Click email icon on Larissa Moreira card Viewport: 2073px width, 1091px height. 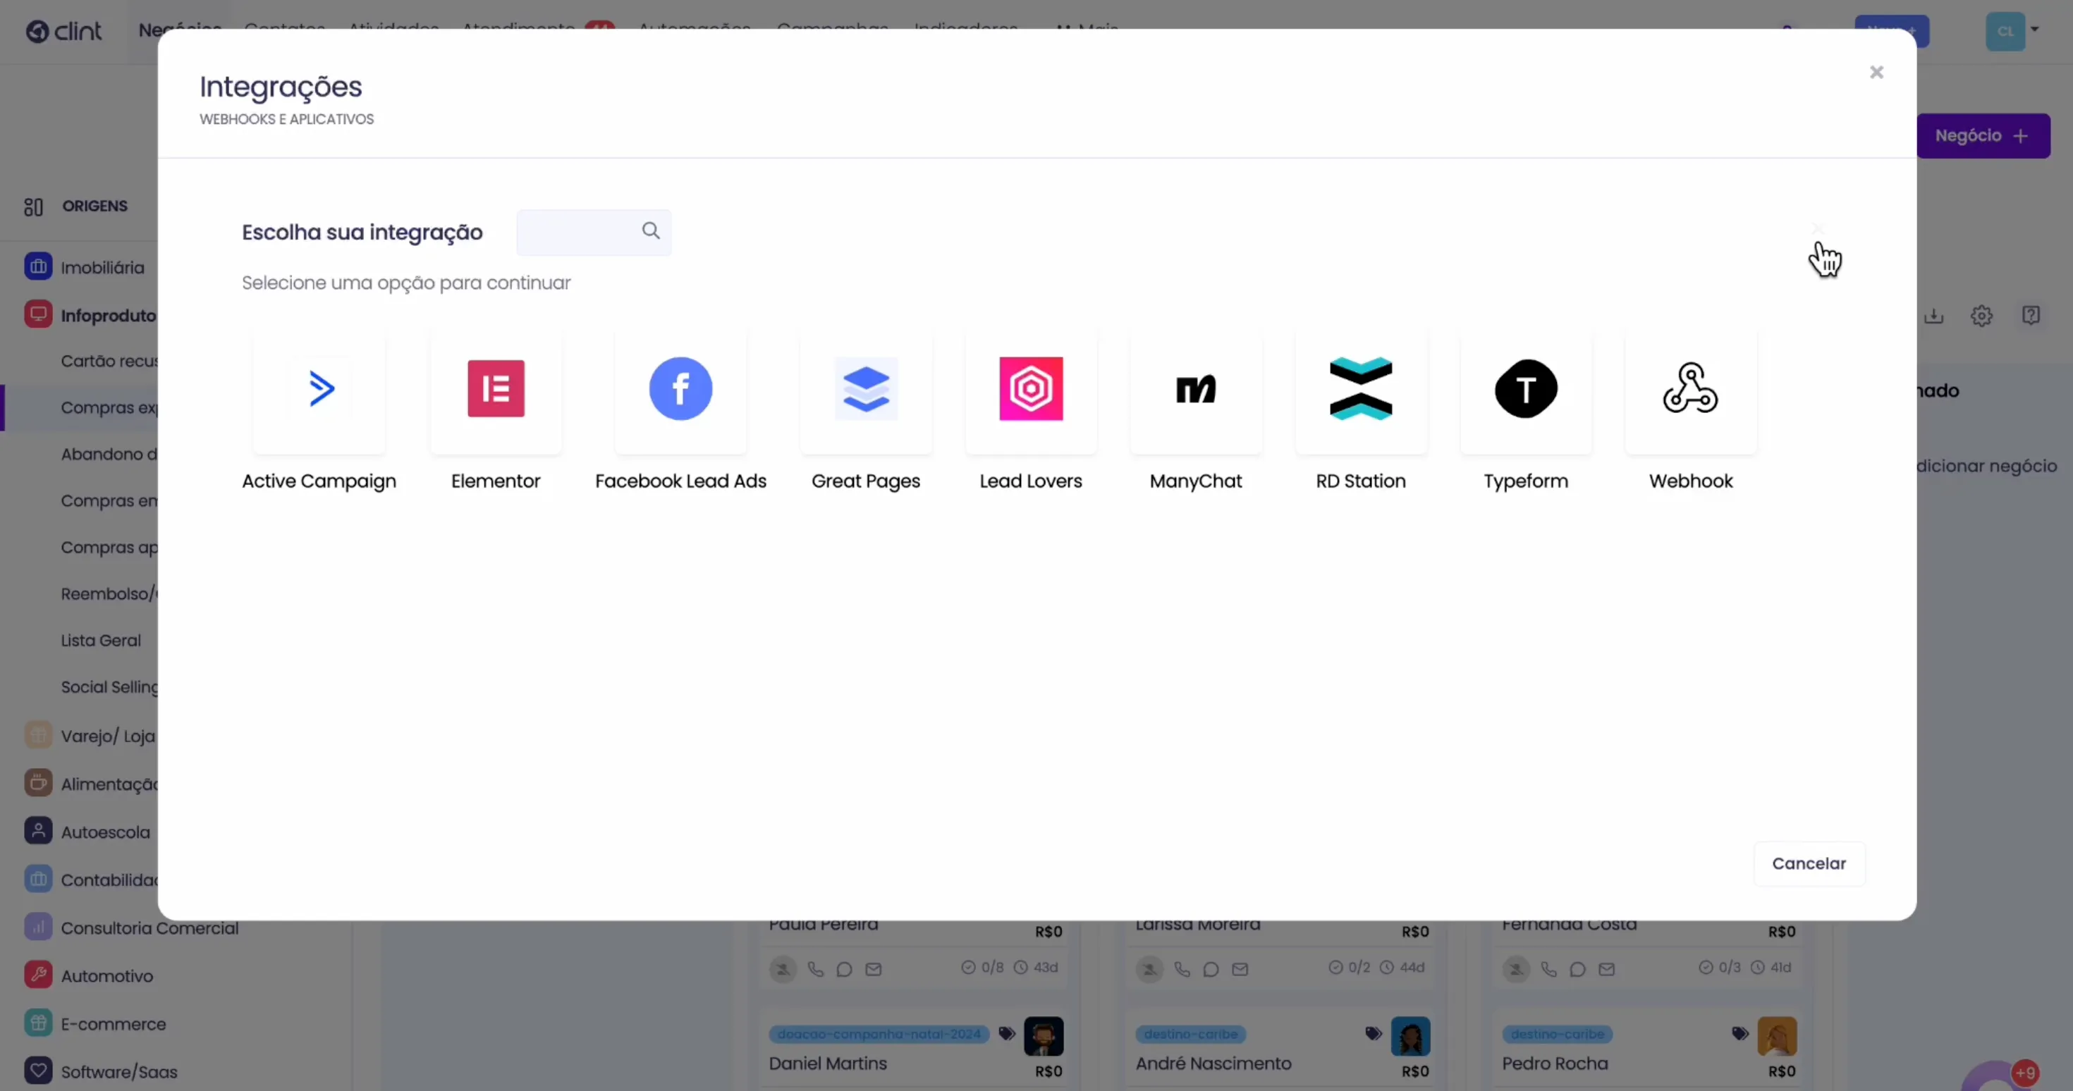pos(1240,970)
